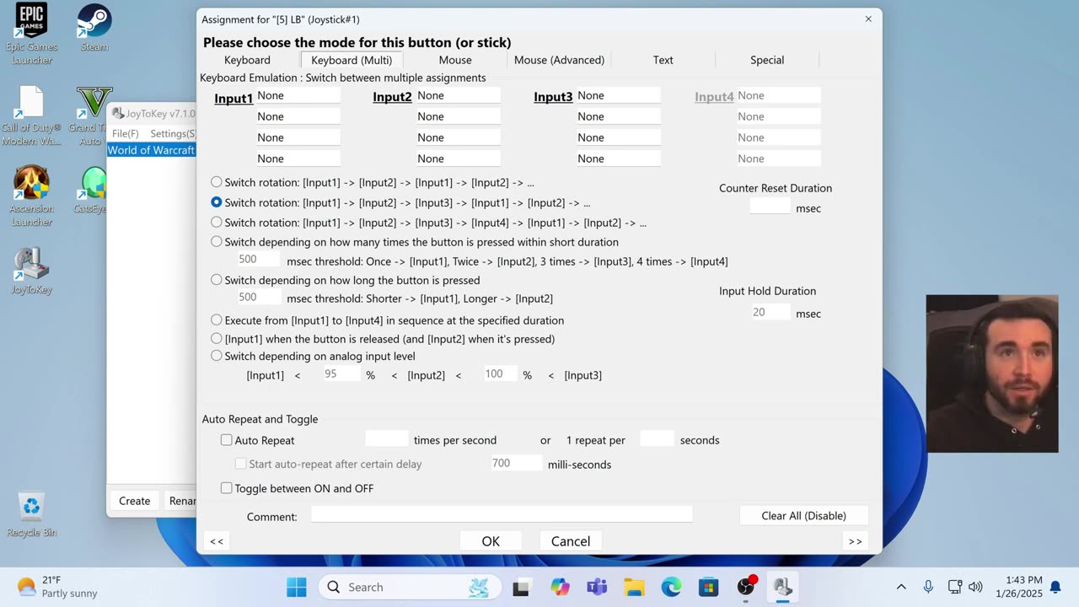Click Counter Reset Duration msec field
Screen dimensions: 1079x607
pos(770,207)
